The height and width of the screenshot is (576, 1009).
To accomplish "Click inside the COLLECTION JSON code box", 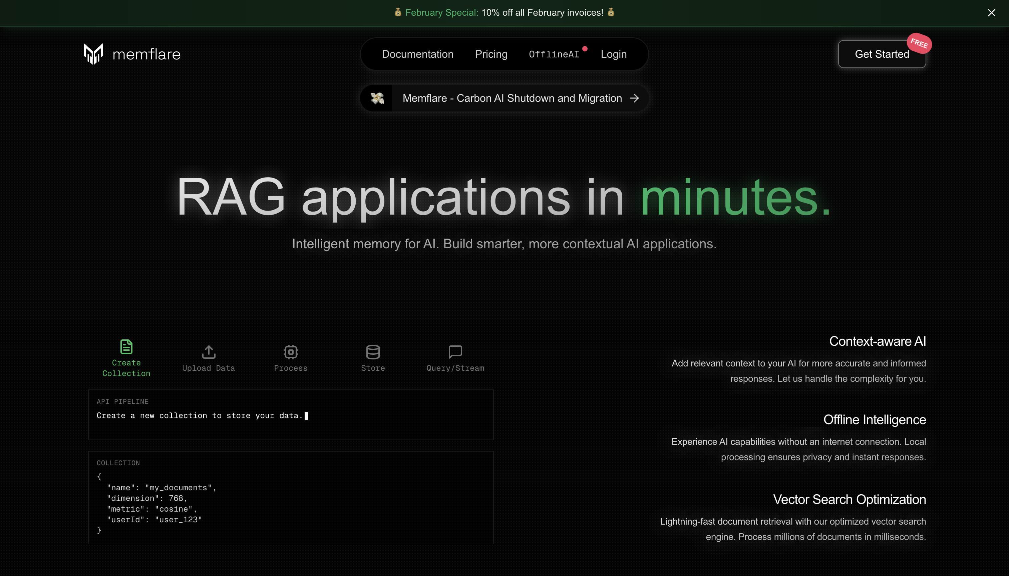I will pyautogui.click(x=291, y=503).
